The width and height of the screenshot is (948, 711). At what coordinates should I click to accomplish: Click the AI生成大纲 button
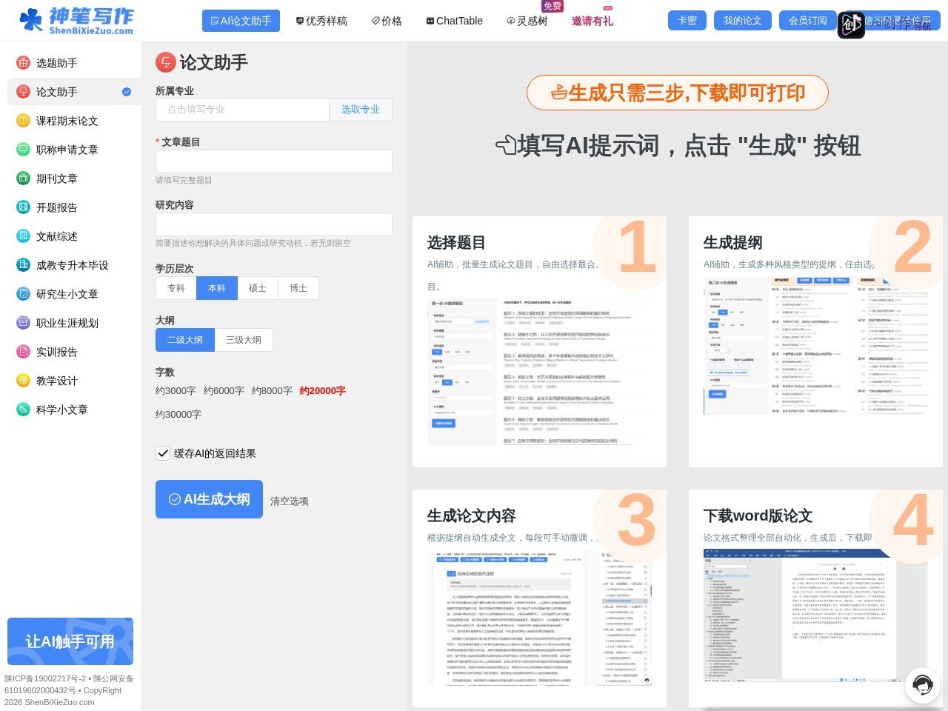pos(209,499)
